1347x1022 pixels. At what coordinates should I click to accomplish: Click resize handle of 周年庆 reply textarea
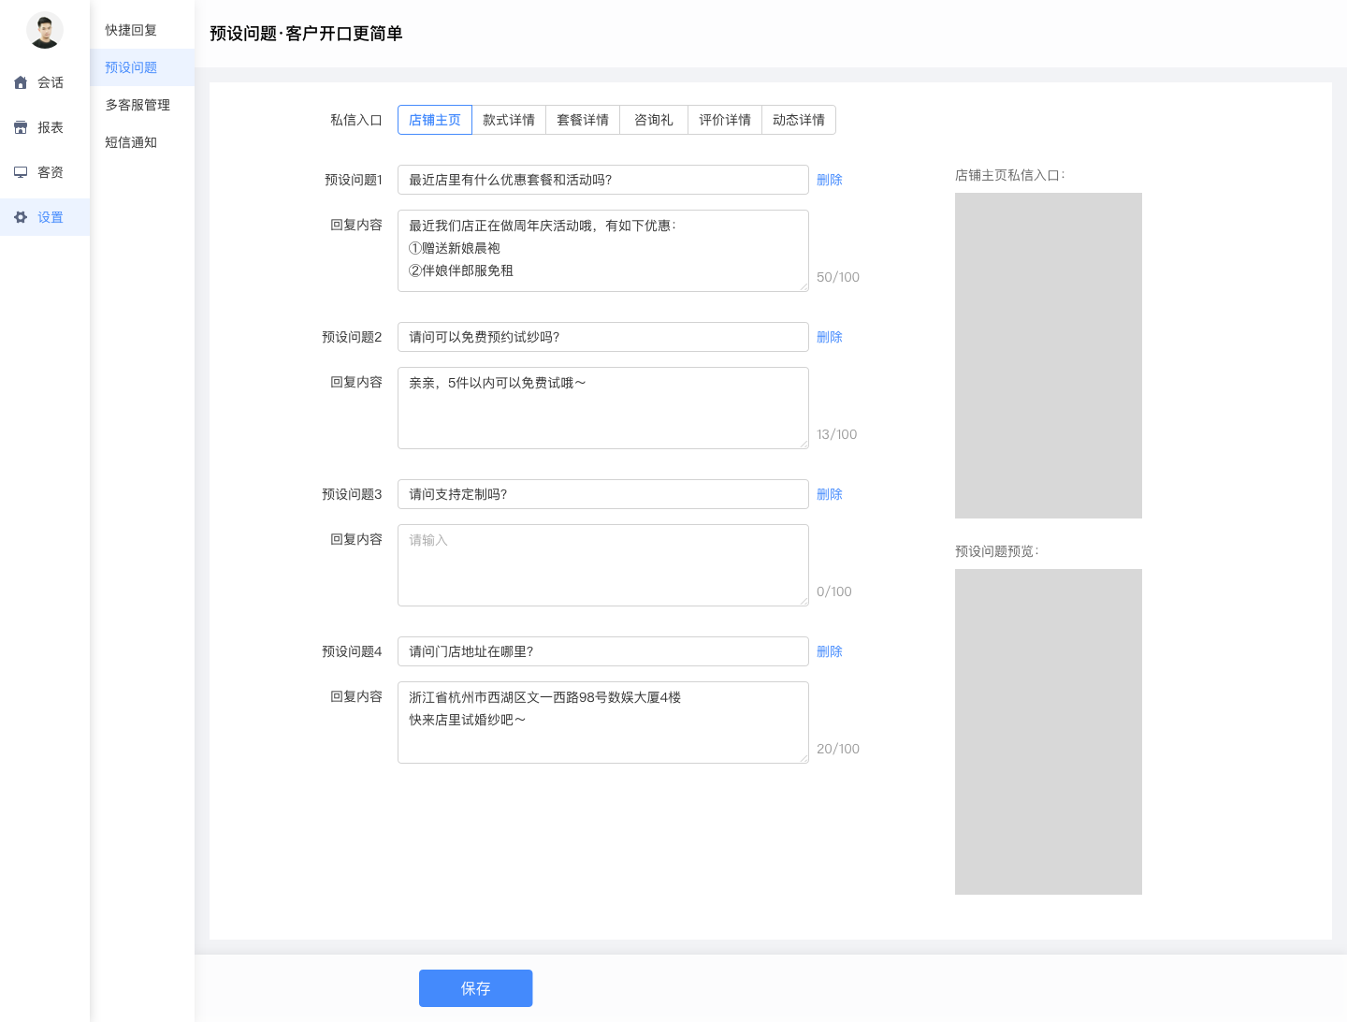coord(804,286)
